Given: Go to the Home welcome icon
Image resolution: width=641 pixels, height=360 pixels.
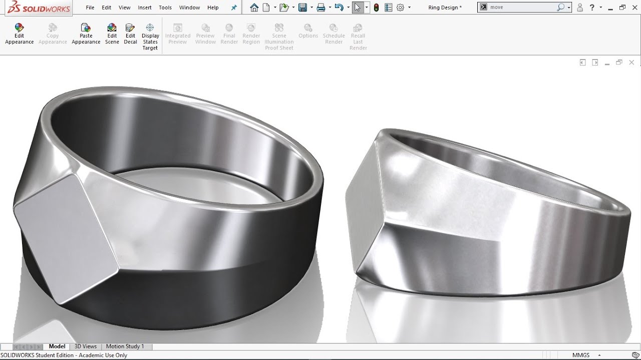Looking at the screenshot, I should [x=254, y=7].
